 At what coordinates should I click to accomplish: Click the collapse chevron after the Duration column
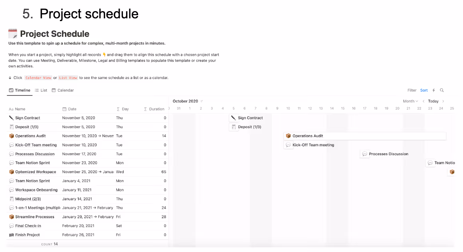coord(168,108)
